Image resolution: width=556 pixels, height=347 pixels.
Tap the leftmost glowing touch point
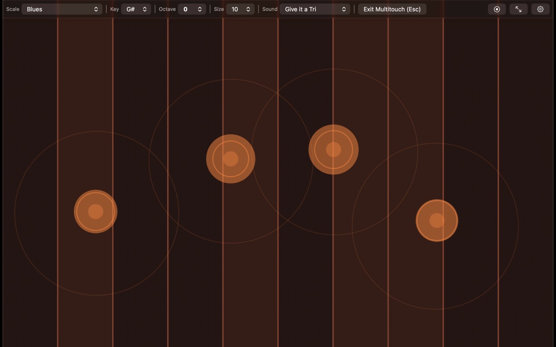(96, 212)
